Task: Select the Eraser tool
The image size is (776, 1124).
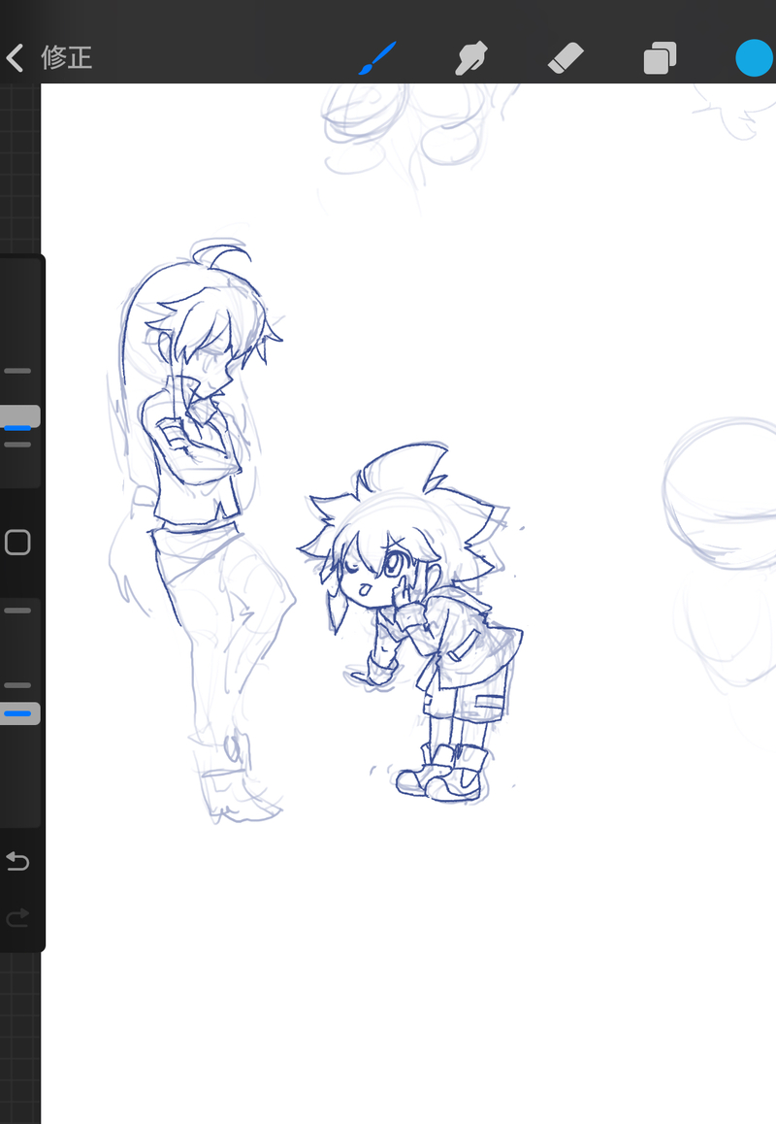Action: pos(566,58)
